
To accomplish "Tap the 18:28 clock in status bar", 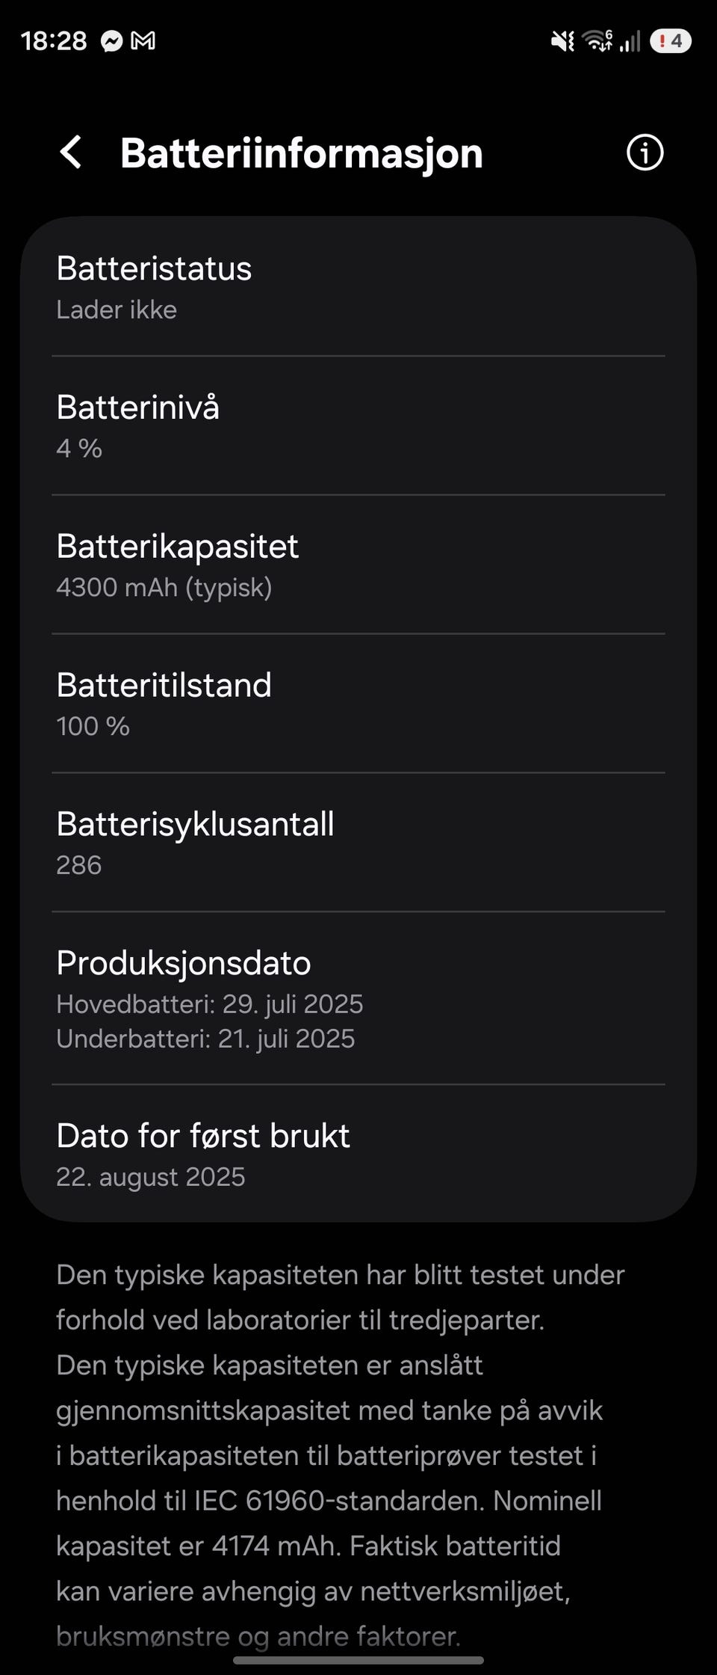I will 54,40.
